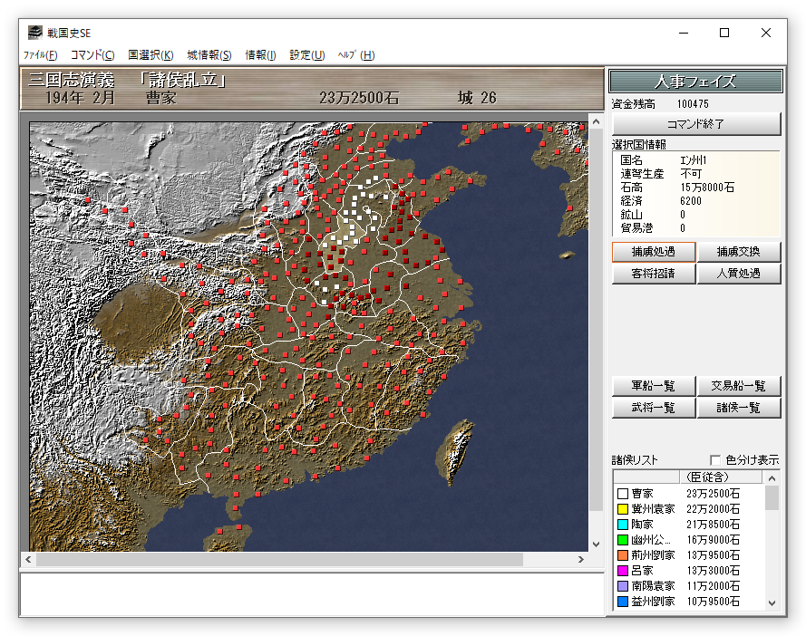This screenshot has height=636, width=806.
Task: Click the white 曹家 color square
Action: pyautogui.click(x=623, y=494)
